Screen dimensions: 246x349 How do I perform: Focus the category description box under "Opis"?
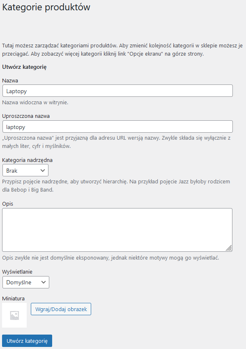[x=117, y=229]
